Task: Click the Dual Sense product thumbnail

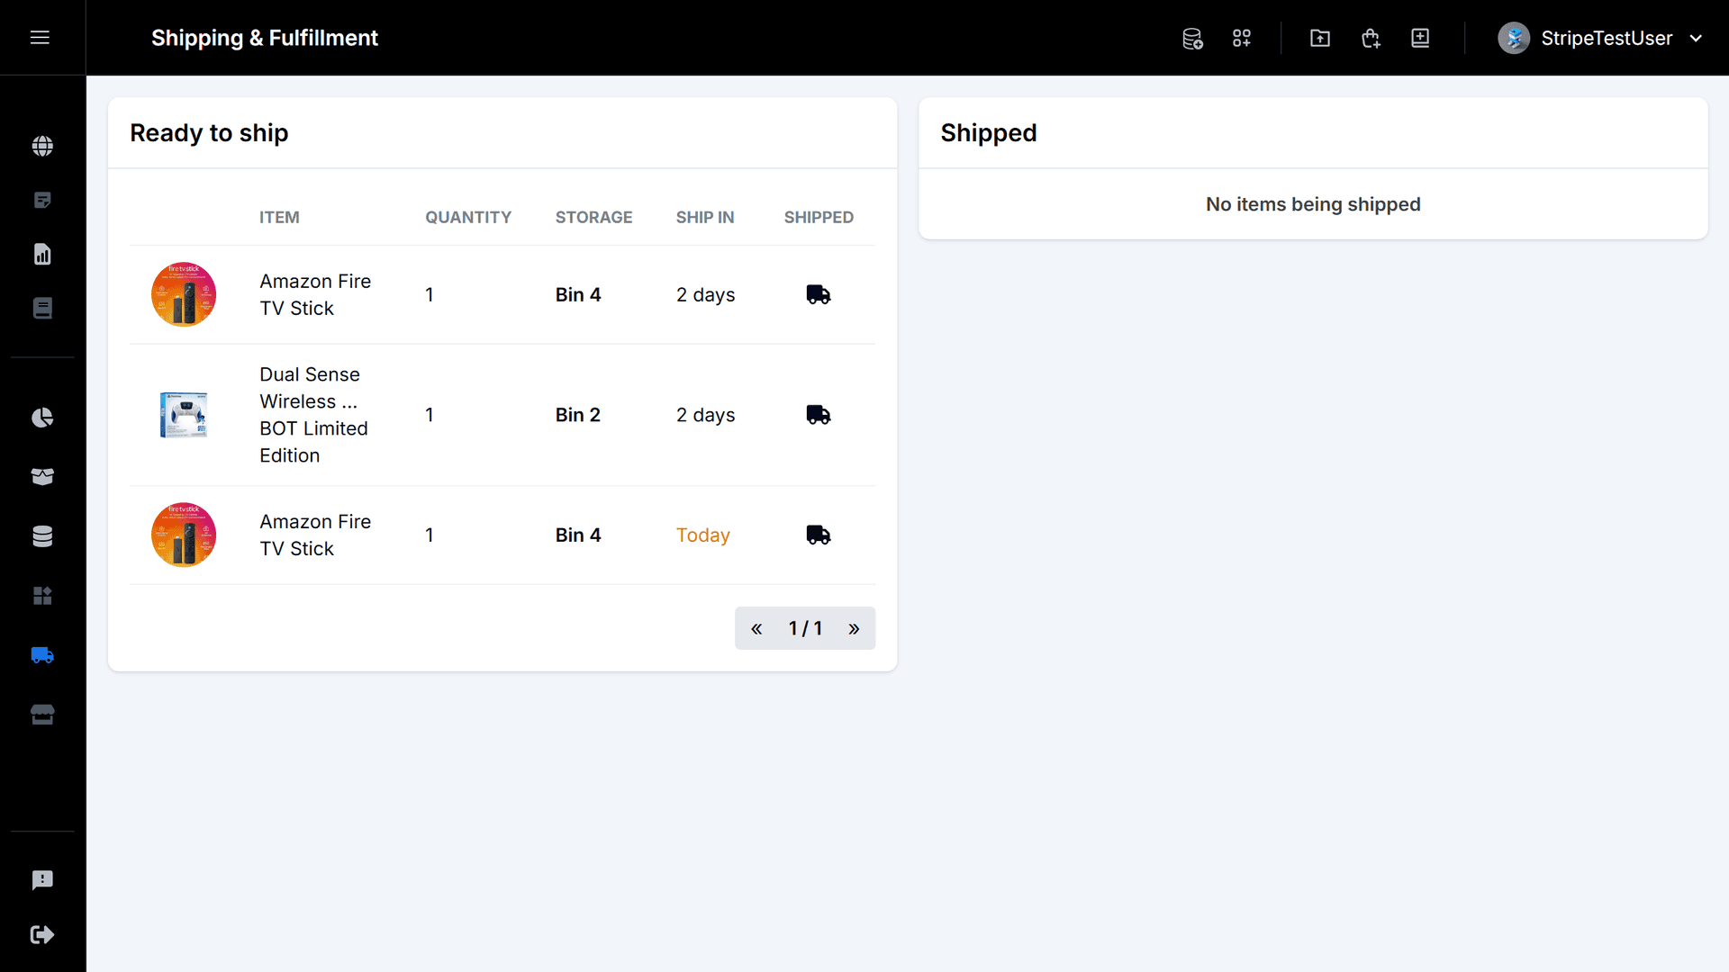Action: pos(184,415)
